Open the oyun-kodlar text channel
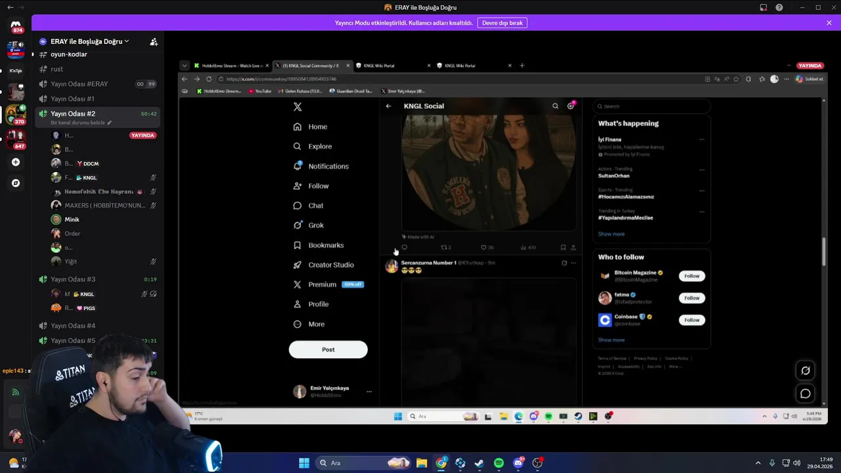Viewport: 841px width, 473px height. pyautogui.click(x=99, y=55)
